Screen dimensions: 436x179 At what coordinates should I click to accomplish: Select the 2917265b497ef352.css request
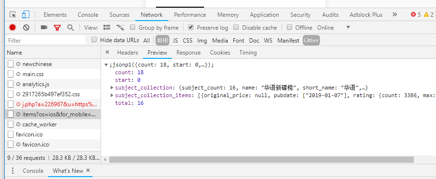tap(53, 94)
